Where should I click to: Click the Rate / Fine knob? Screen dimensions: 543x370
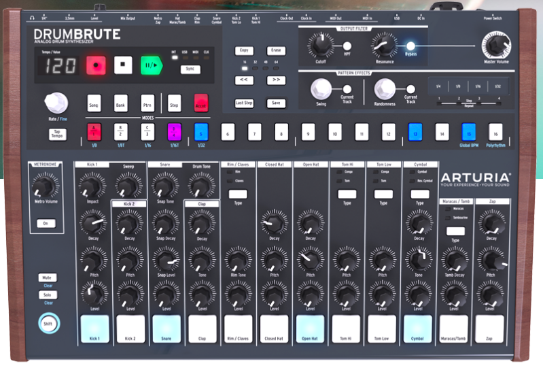tap(56, 103)
